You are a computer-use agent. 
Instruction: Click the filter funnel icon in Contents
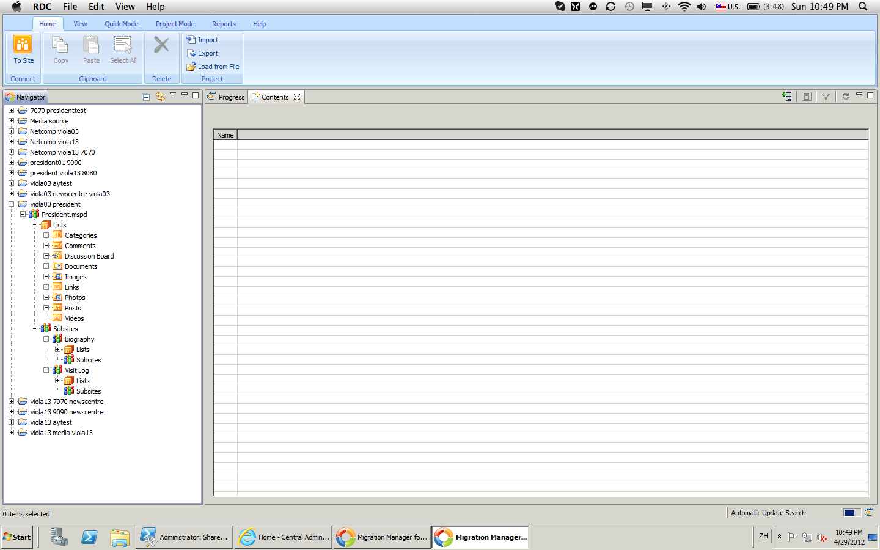[x=826, y=97]
